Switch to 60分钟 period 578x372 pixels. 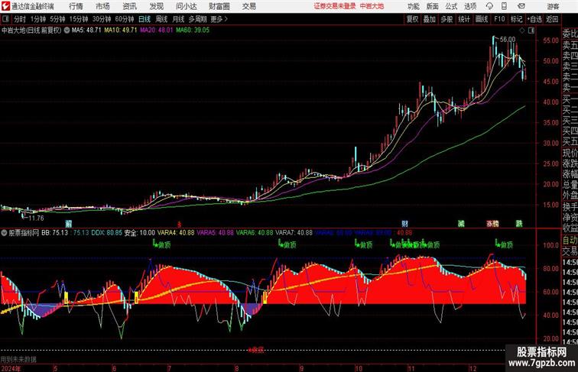pyautogui.click(x=124, y=19)
